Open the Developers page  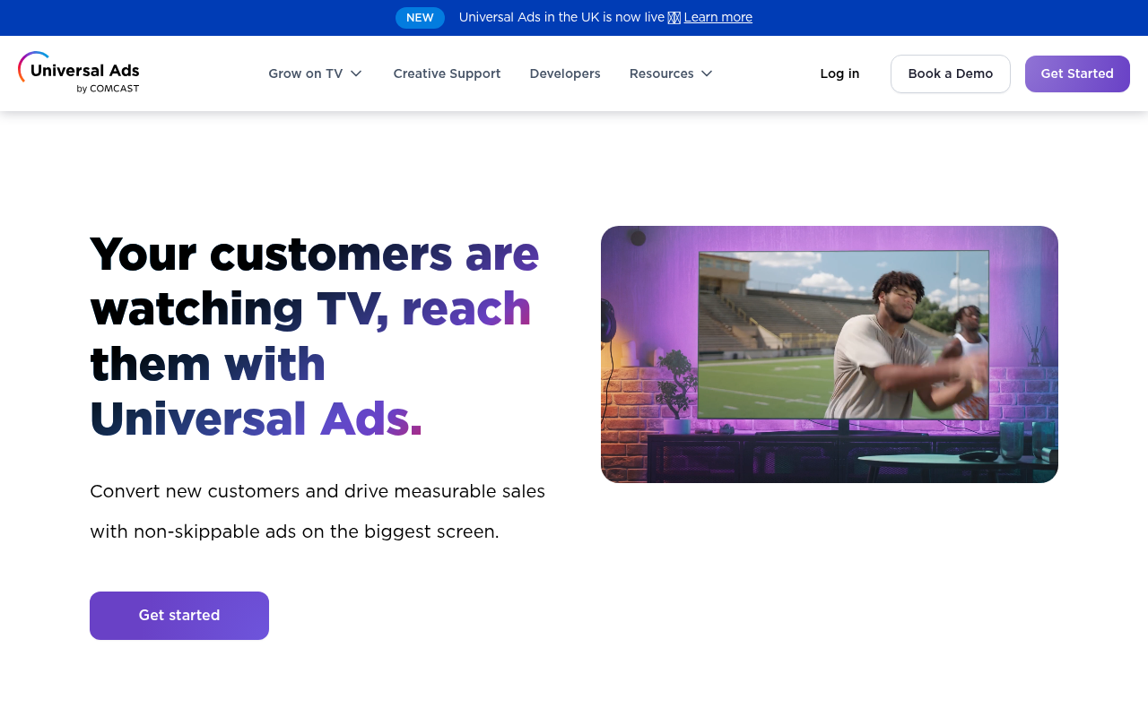pos(565,73)
